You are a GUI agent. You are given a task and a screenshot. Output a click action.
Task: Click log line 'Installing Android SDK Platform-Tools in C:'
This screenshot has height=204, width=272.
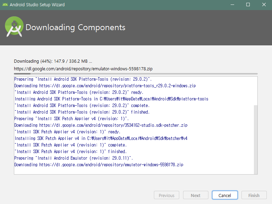(112, 99)
